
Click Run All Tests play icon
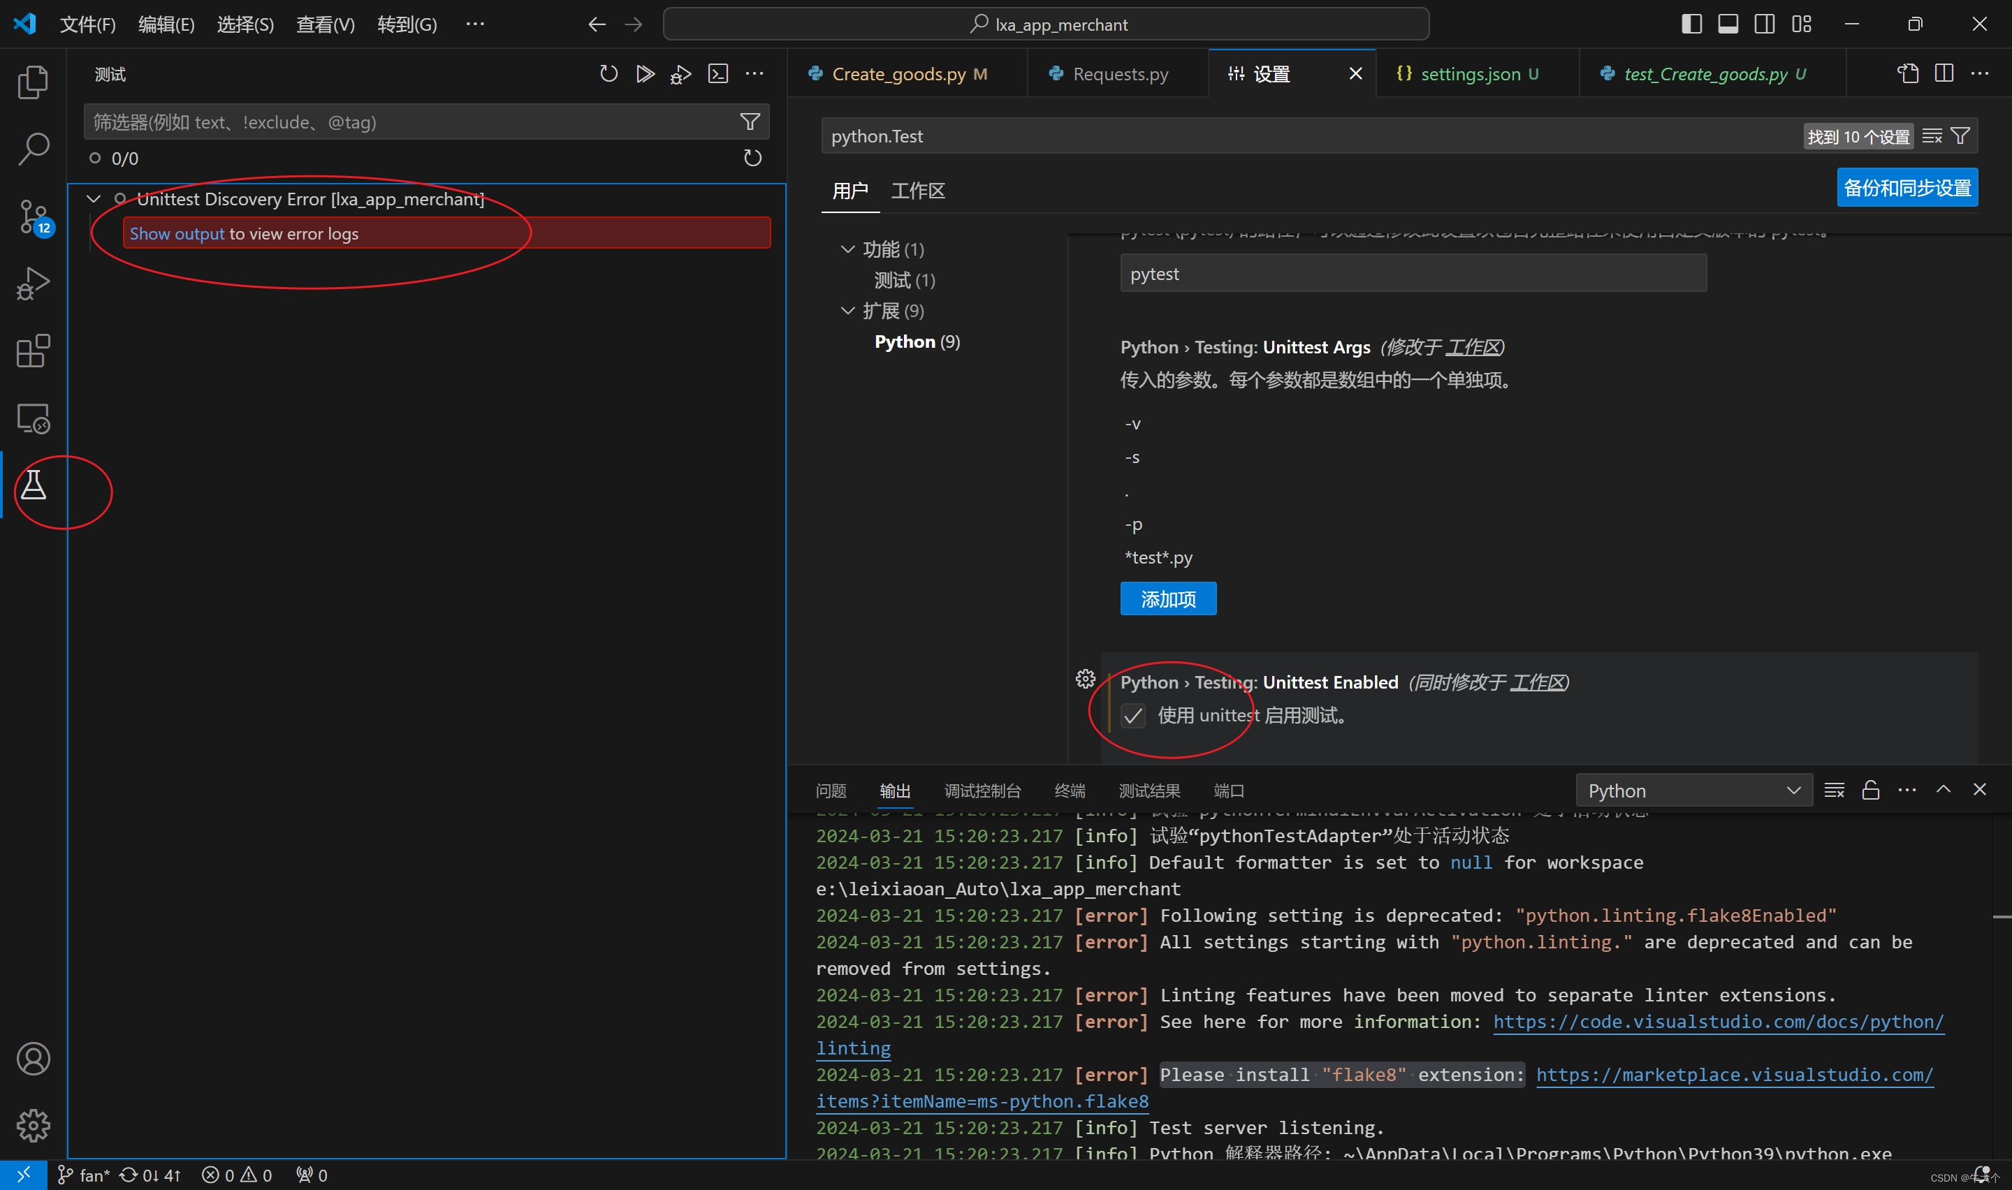tap(645, 75)
